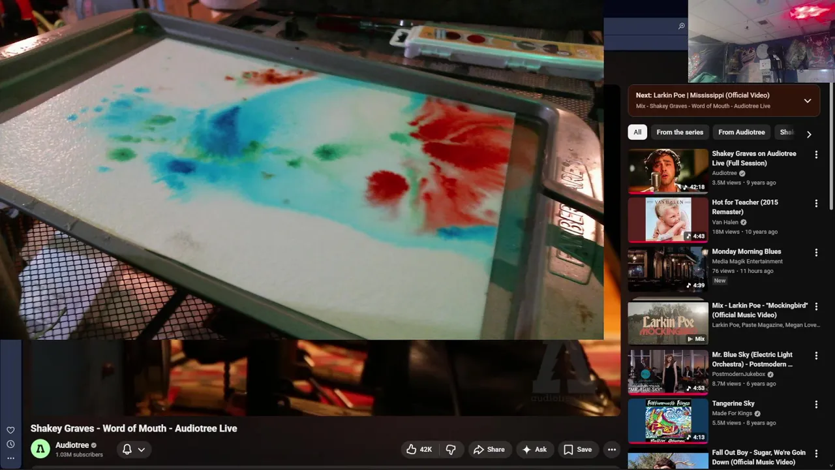Open the Monday Morning Blues thumbnail
The width and height of the screenshot is (835, 470).
668,269
